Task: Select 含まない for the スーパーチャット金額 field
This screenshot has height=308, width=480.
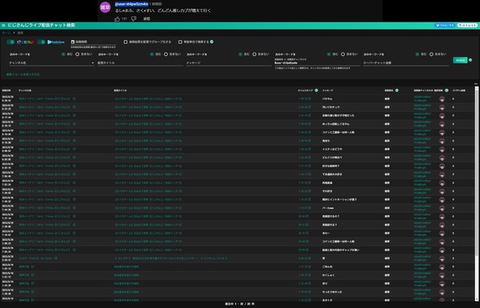Action: coord(431,54)
